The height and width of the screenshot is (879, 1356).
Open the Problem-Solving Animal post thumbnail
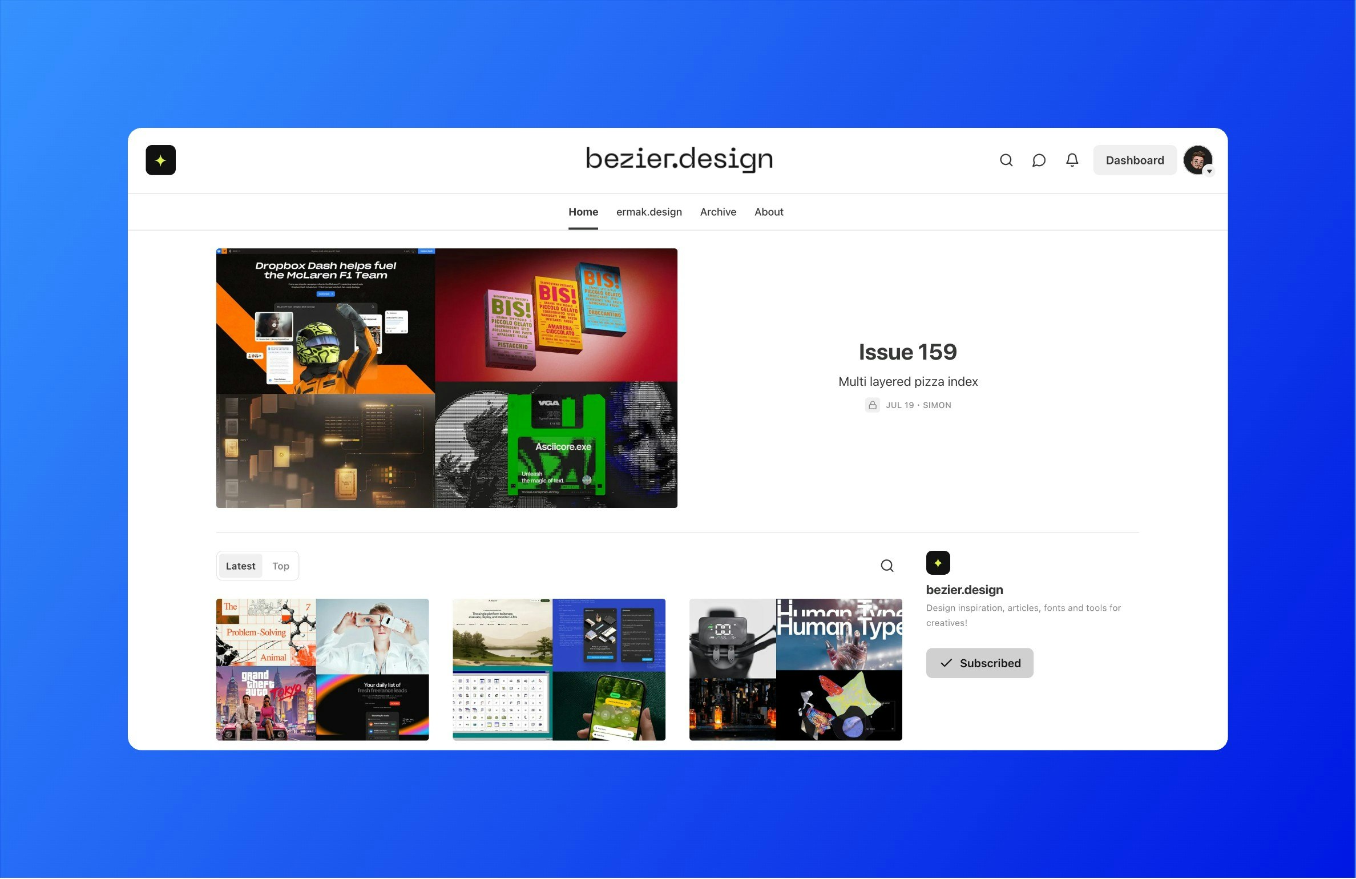point(322,670)
